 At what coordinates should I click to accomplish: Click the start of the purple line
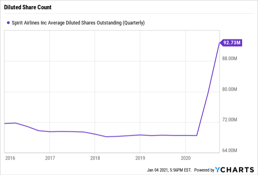(x=4, y=124)
